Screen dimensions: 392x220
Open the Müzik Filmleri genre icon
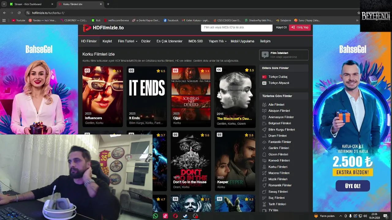264,179
